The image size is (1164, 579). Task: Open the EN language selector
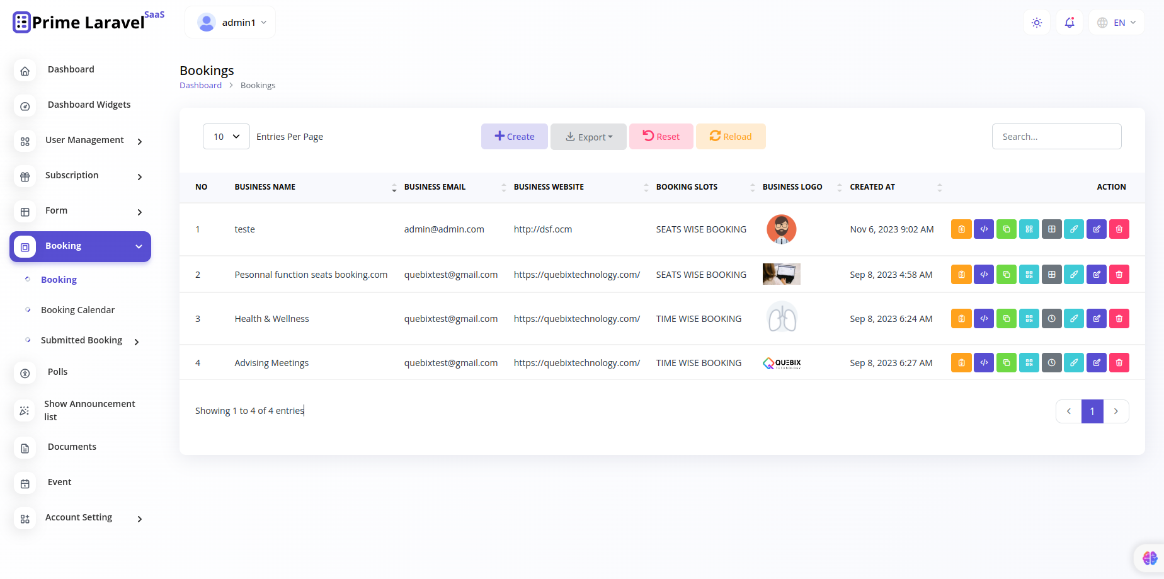point(1116,22)
